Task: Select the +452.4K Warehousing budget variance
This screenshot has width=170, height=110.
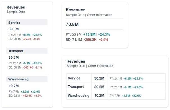Action: (27, 96)
